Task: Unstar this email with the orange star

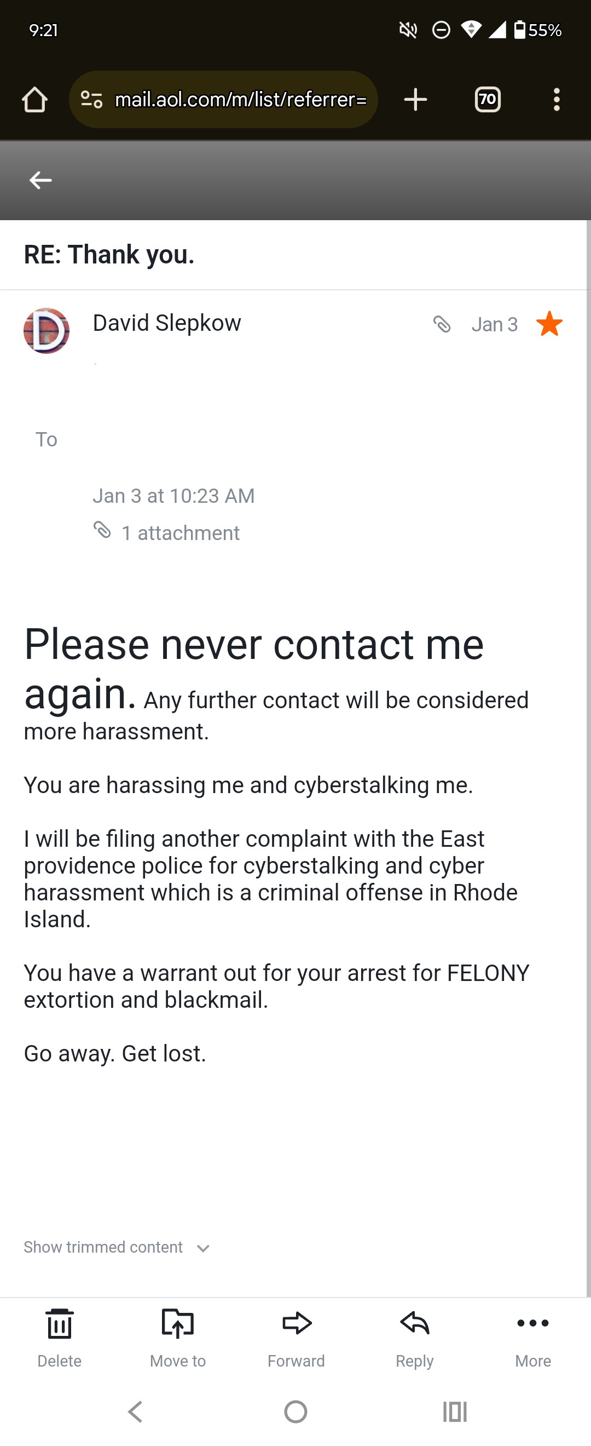Action: (549, 324)
